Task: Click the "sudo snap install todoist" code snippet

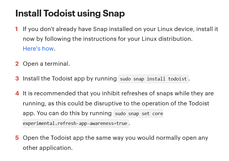Action: click(x=153, y=79)
